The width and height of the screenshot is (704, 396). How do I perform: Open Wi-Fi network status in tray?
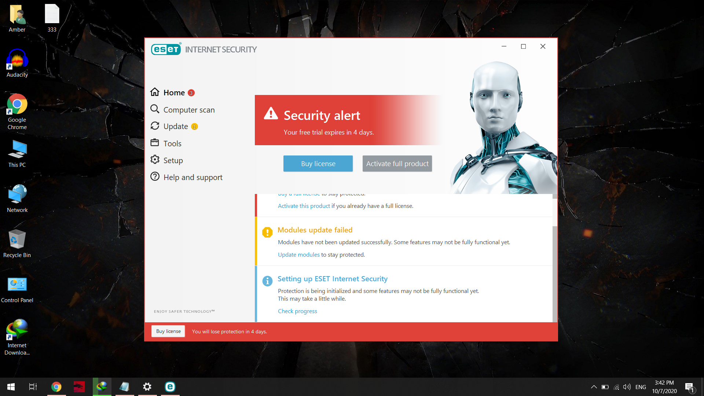pyautogui.click(x=616, y=387)
